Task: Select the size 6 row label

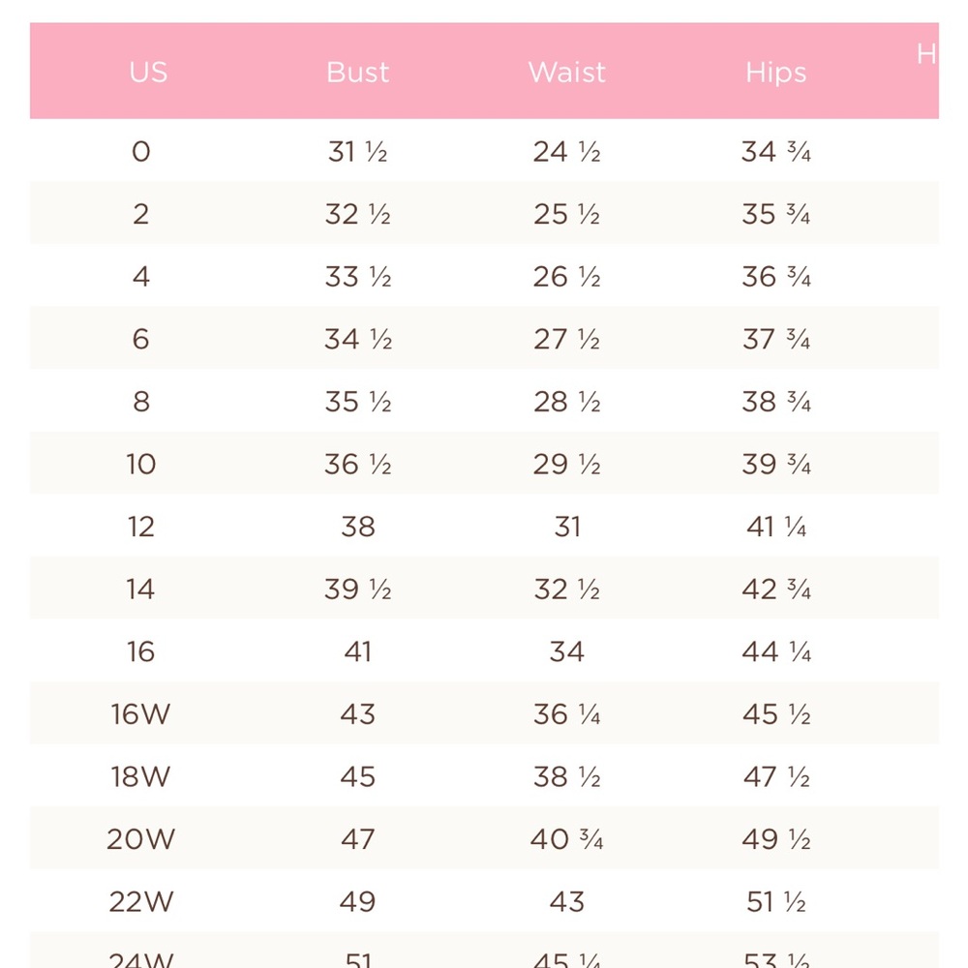Action: (140, 339)
